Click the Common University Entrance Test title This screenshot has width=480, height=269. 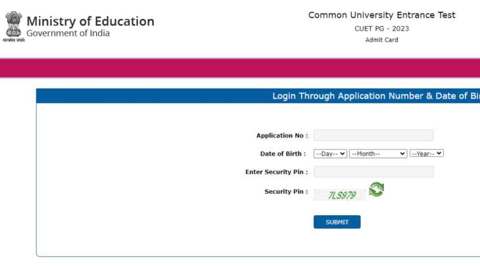382,15
